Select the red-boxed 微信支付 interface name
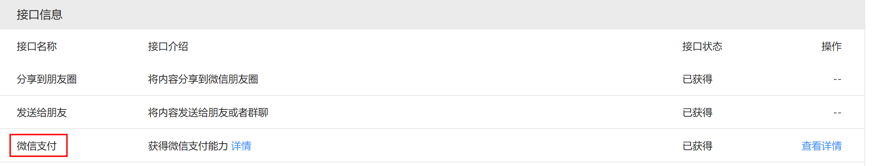Image resolution: width=882 pixels, height=166 pixels. (x=37, y=146)
